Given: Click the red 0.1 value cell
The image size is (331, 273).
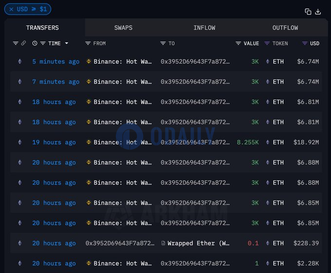Looking at the screenshot, I should click(x=253, y=243).
